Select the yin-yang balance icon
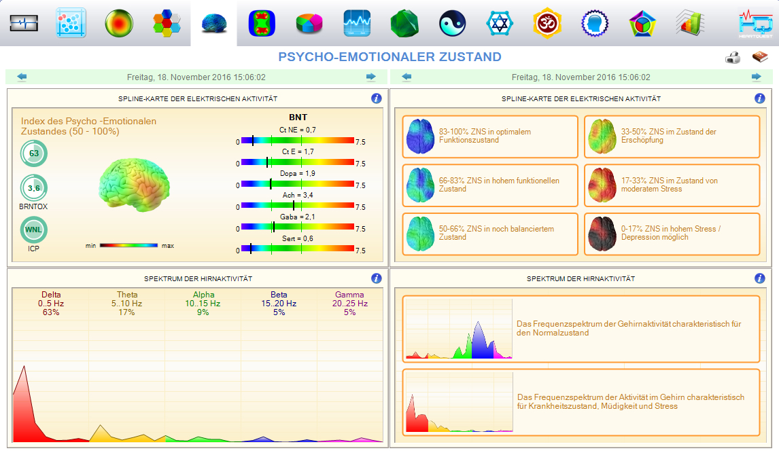The width and height of the screenshot is (779, 455). [x=451, y=24]
